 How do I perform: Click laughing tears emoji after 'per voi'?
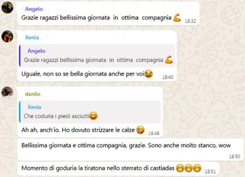pyautogui.click(x=149, y=74)
